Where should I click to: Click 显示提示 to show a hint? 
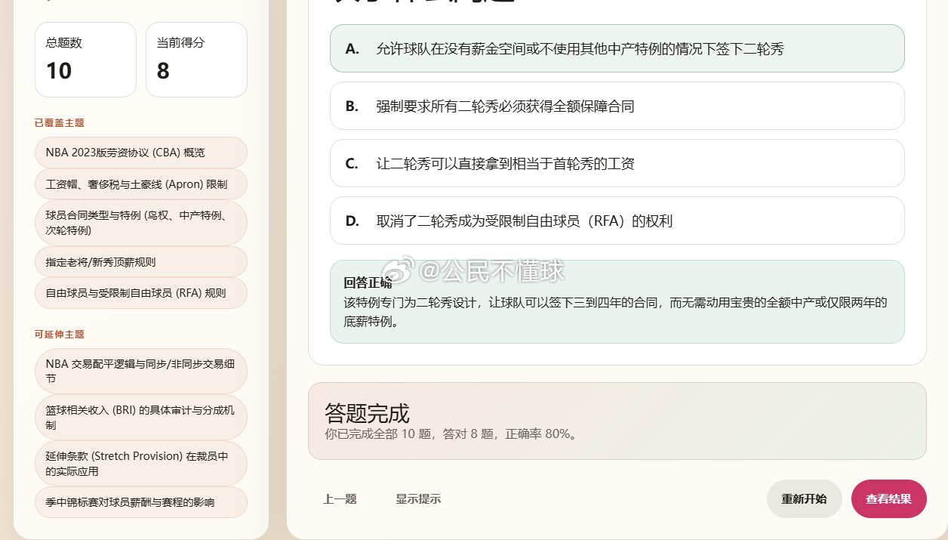point(419,498)
